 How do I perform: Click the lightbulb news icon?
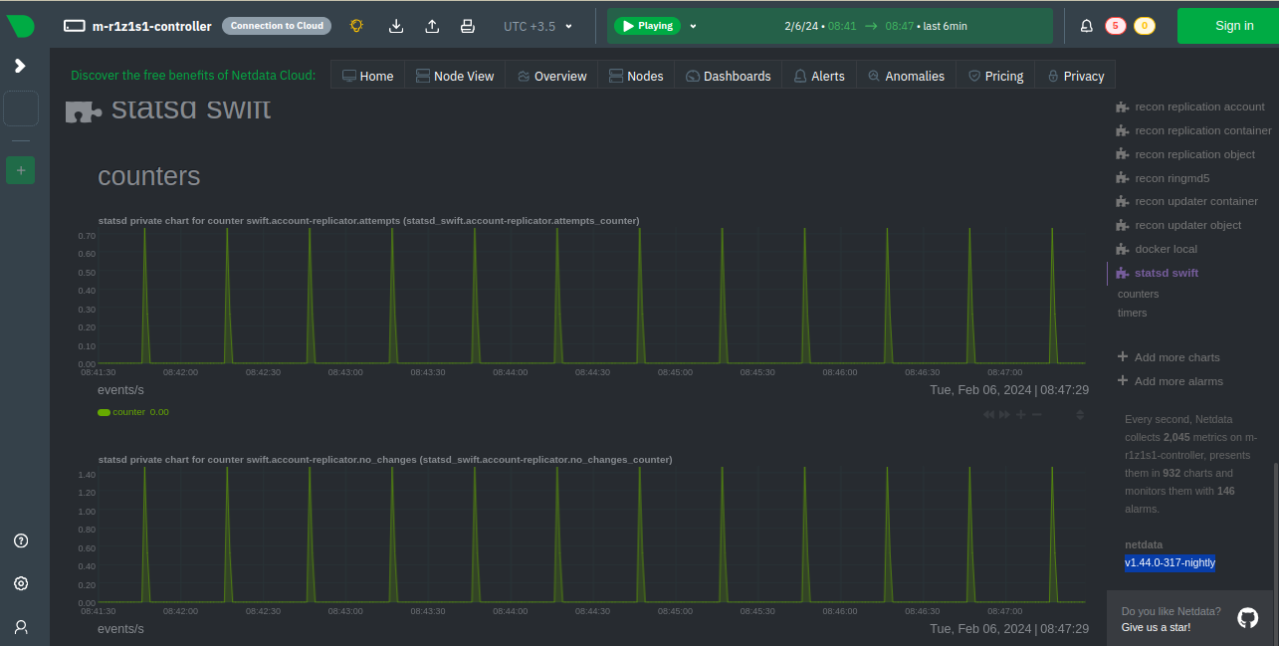point(357,26)
